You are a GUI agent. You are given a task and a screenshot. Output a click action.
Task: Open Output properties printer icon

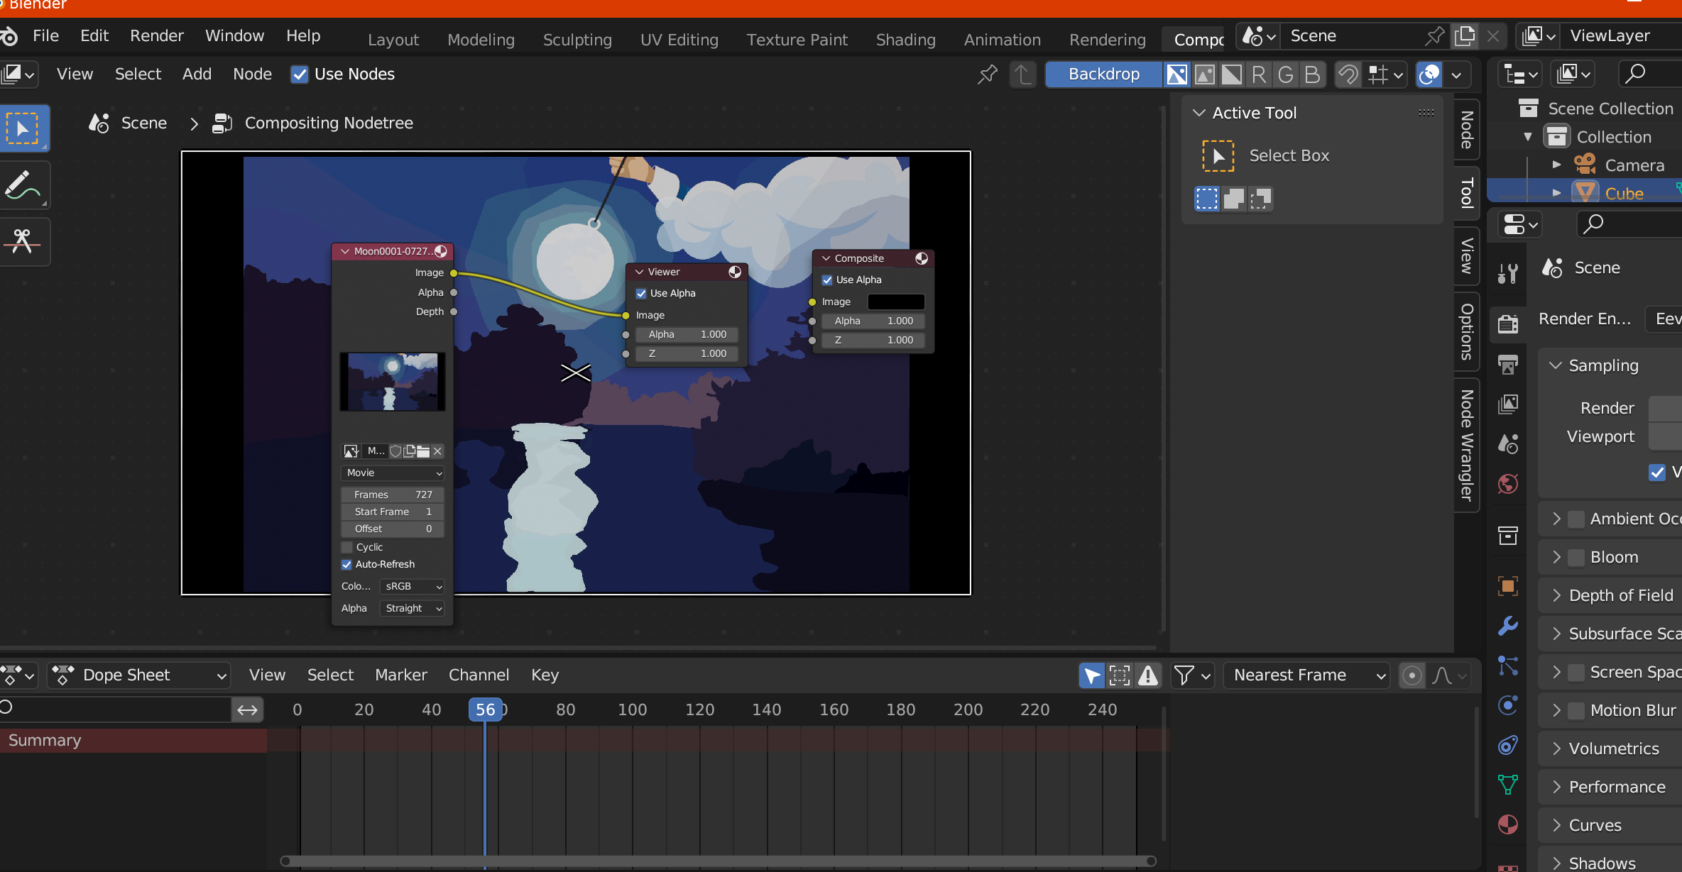(1508, 364)
